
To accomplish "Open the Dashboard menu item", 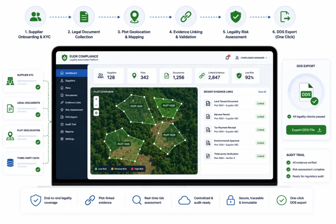I will tap(72, 73).
